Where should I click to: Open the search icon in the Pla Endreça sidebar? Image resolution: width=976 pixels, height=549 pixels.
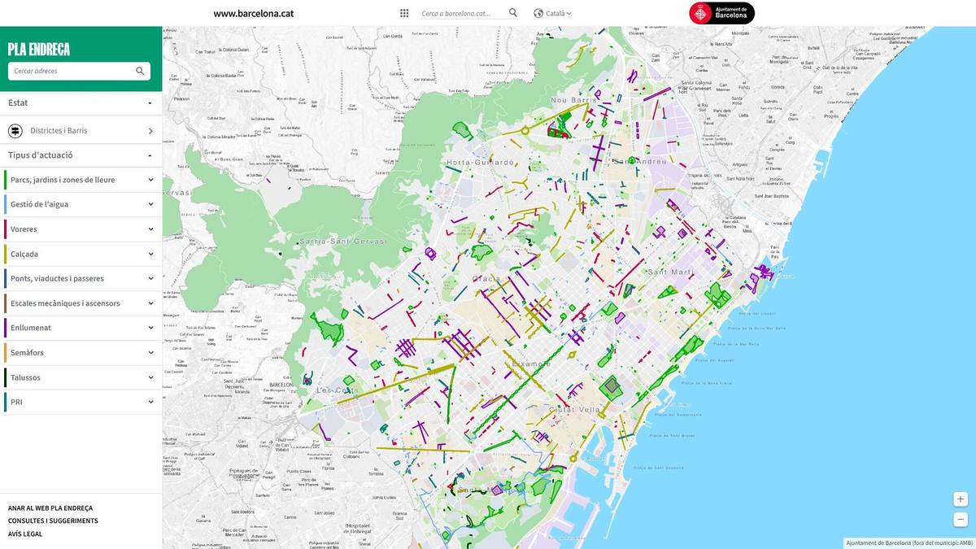pos(138,71)
